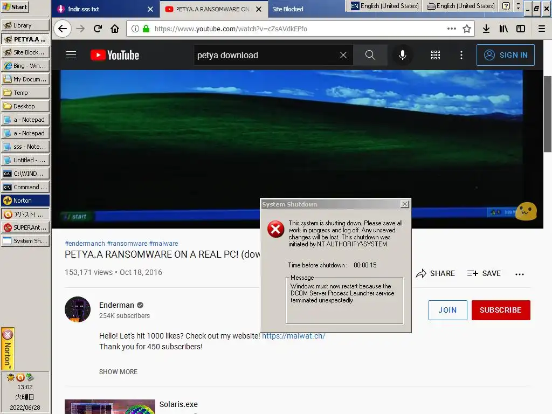
Task: Click SIGN IN on YouTube
Action: [x=506, y=55]
